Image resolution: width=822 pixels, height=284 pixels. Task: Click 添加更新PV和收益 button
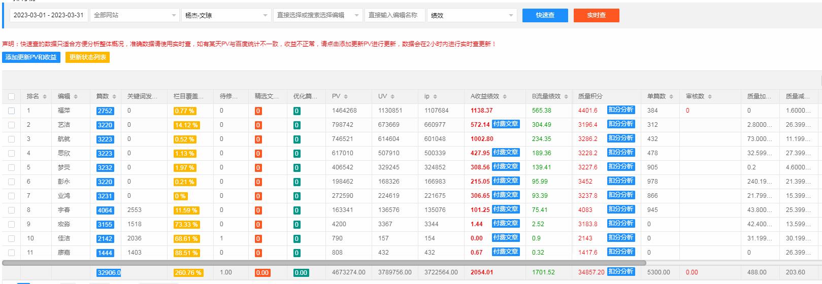click(x=31, y=57)
